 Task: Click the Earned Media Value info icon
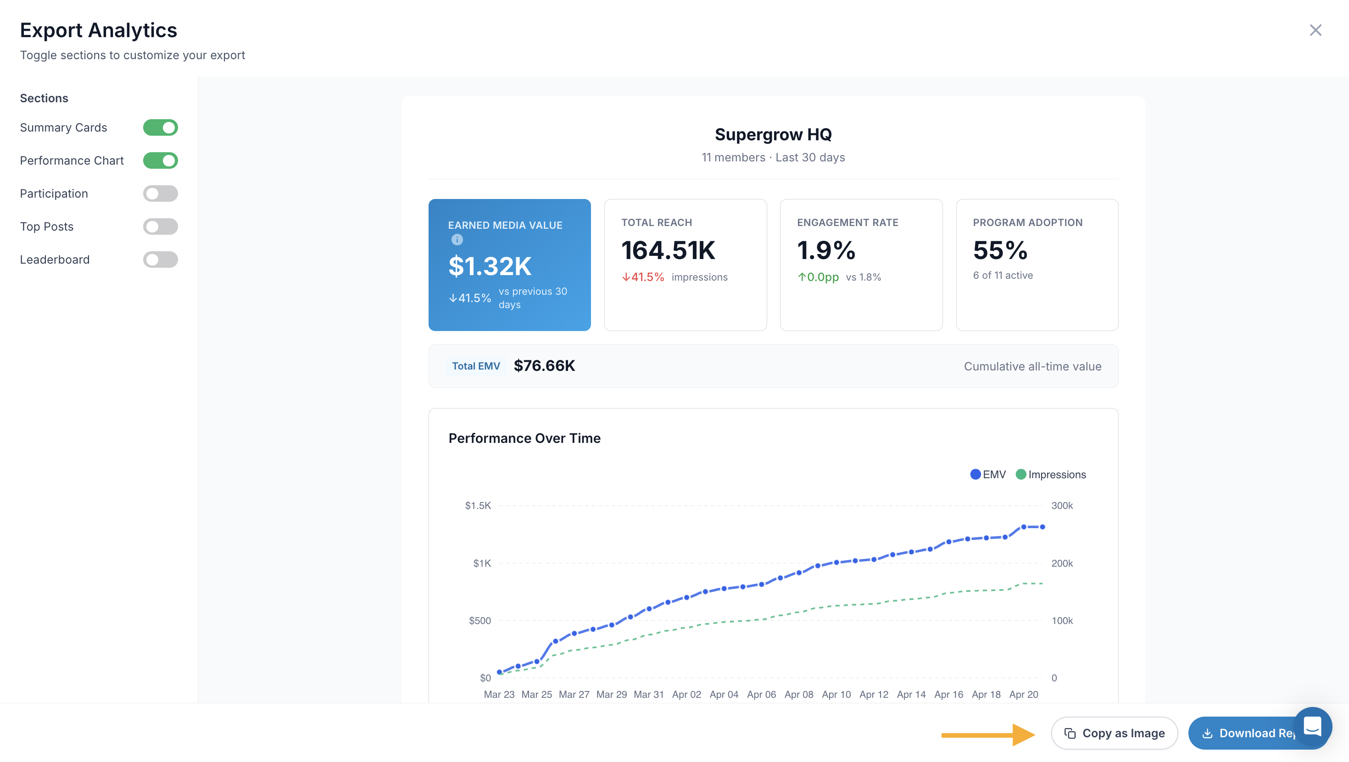457,240
